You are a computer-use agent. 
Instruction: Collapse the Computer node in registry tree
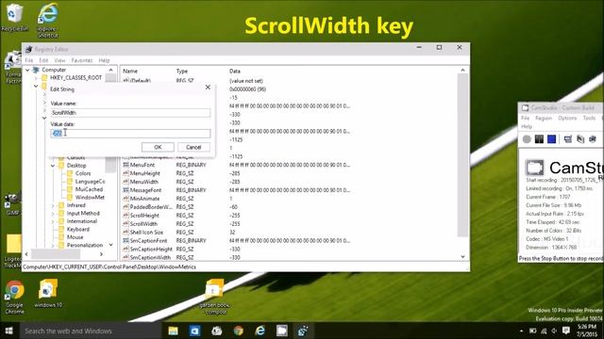[x=27, y=70]
